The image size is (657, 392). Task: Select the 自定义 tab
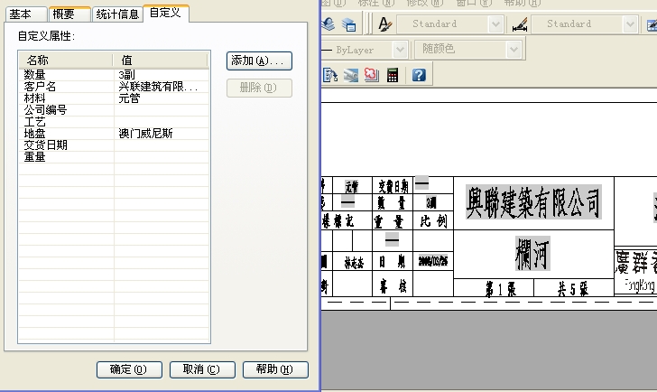(165, 13)
